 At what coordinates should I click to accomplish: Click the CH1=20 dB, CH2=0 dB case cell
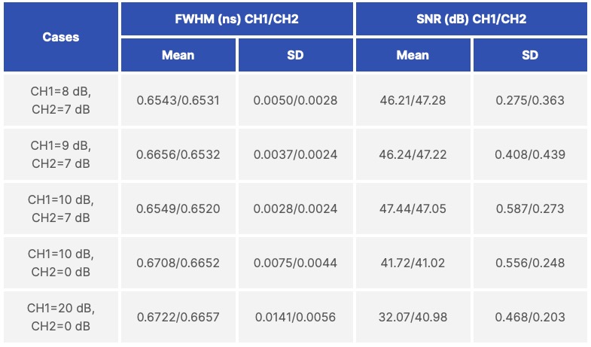click(x=60, y=317)
